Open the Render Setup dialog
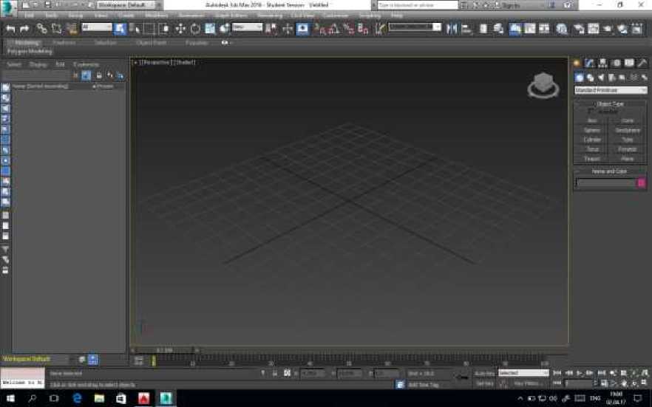Viewport: 652px width, 407px height. point(579,29)
